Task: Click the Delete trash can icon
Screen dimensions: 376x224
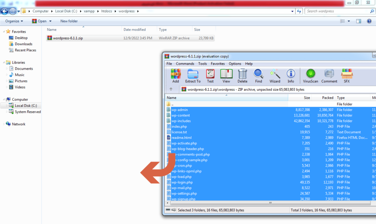Action: coord(242,76)
